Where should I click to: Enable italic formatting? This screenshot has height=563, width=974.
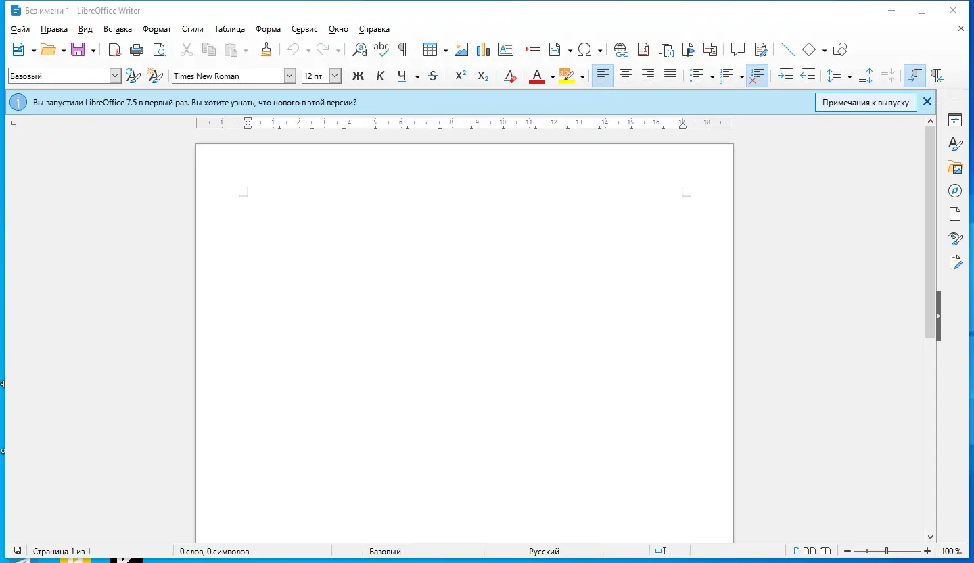click(380, 76)
